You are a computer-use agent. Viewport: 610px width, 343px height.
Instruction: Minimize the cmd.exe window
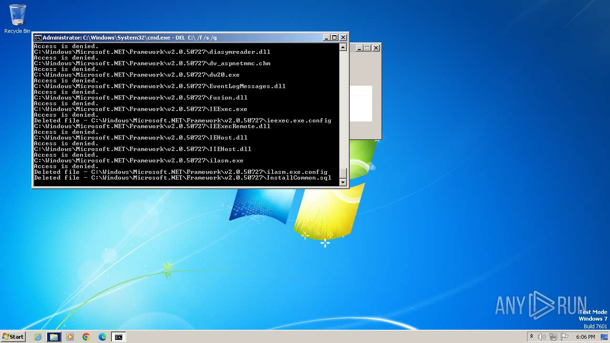pos(326,38)
